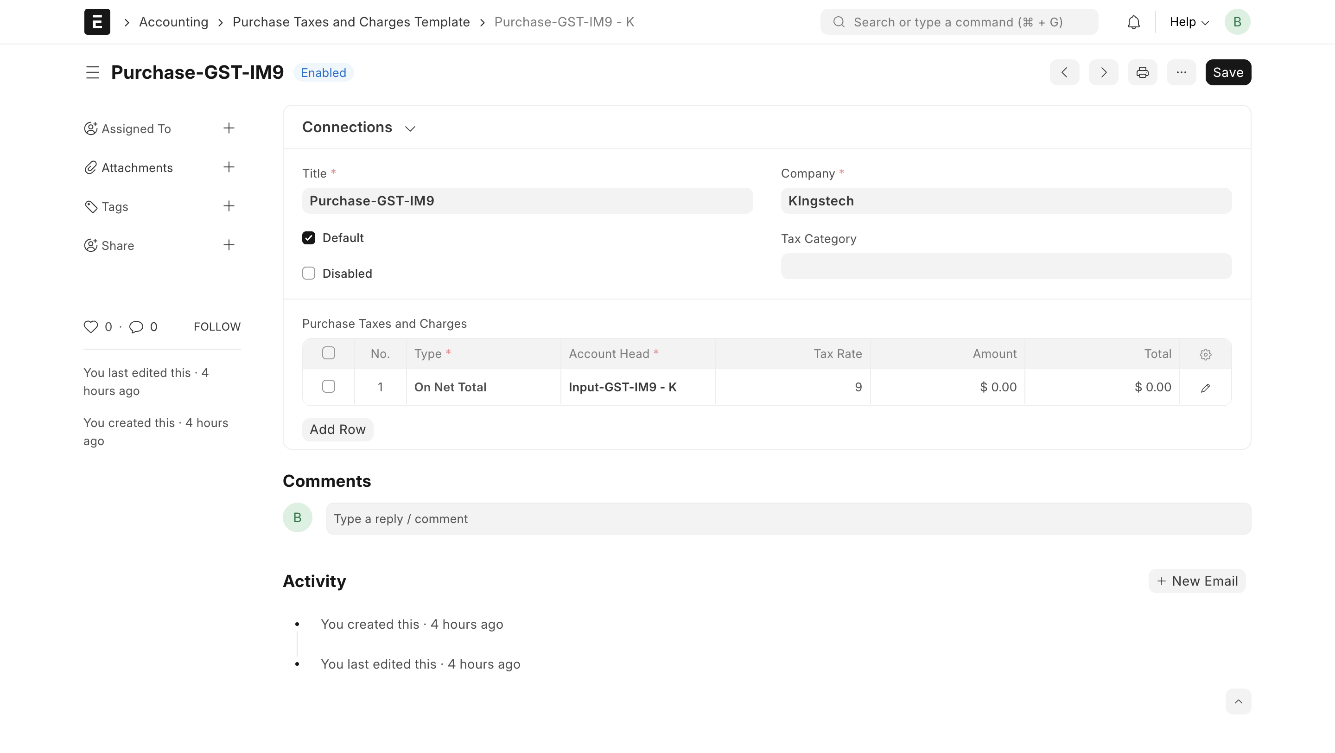Click the notifications bell icon
Screen dimensions: 1335x753
[x=1133, y=22]
